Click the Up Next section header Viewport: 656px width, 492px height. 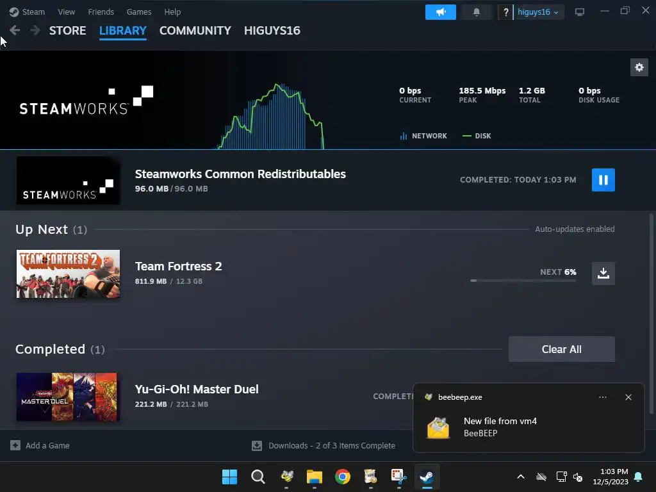pyautogui.click(x=51, y=229)
